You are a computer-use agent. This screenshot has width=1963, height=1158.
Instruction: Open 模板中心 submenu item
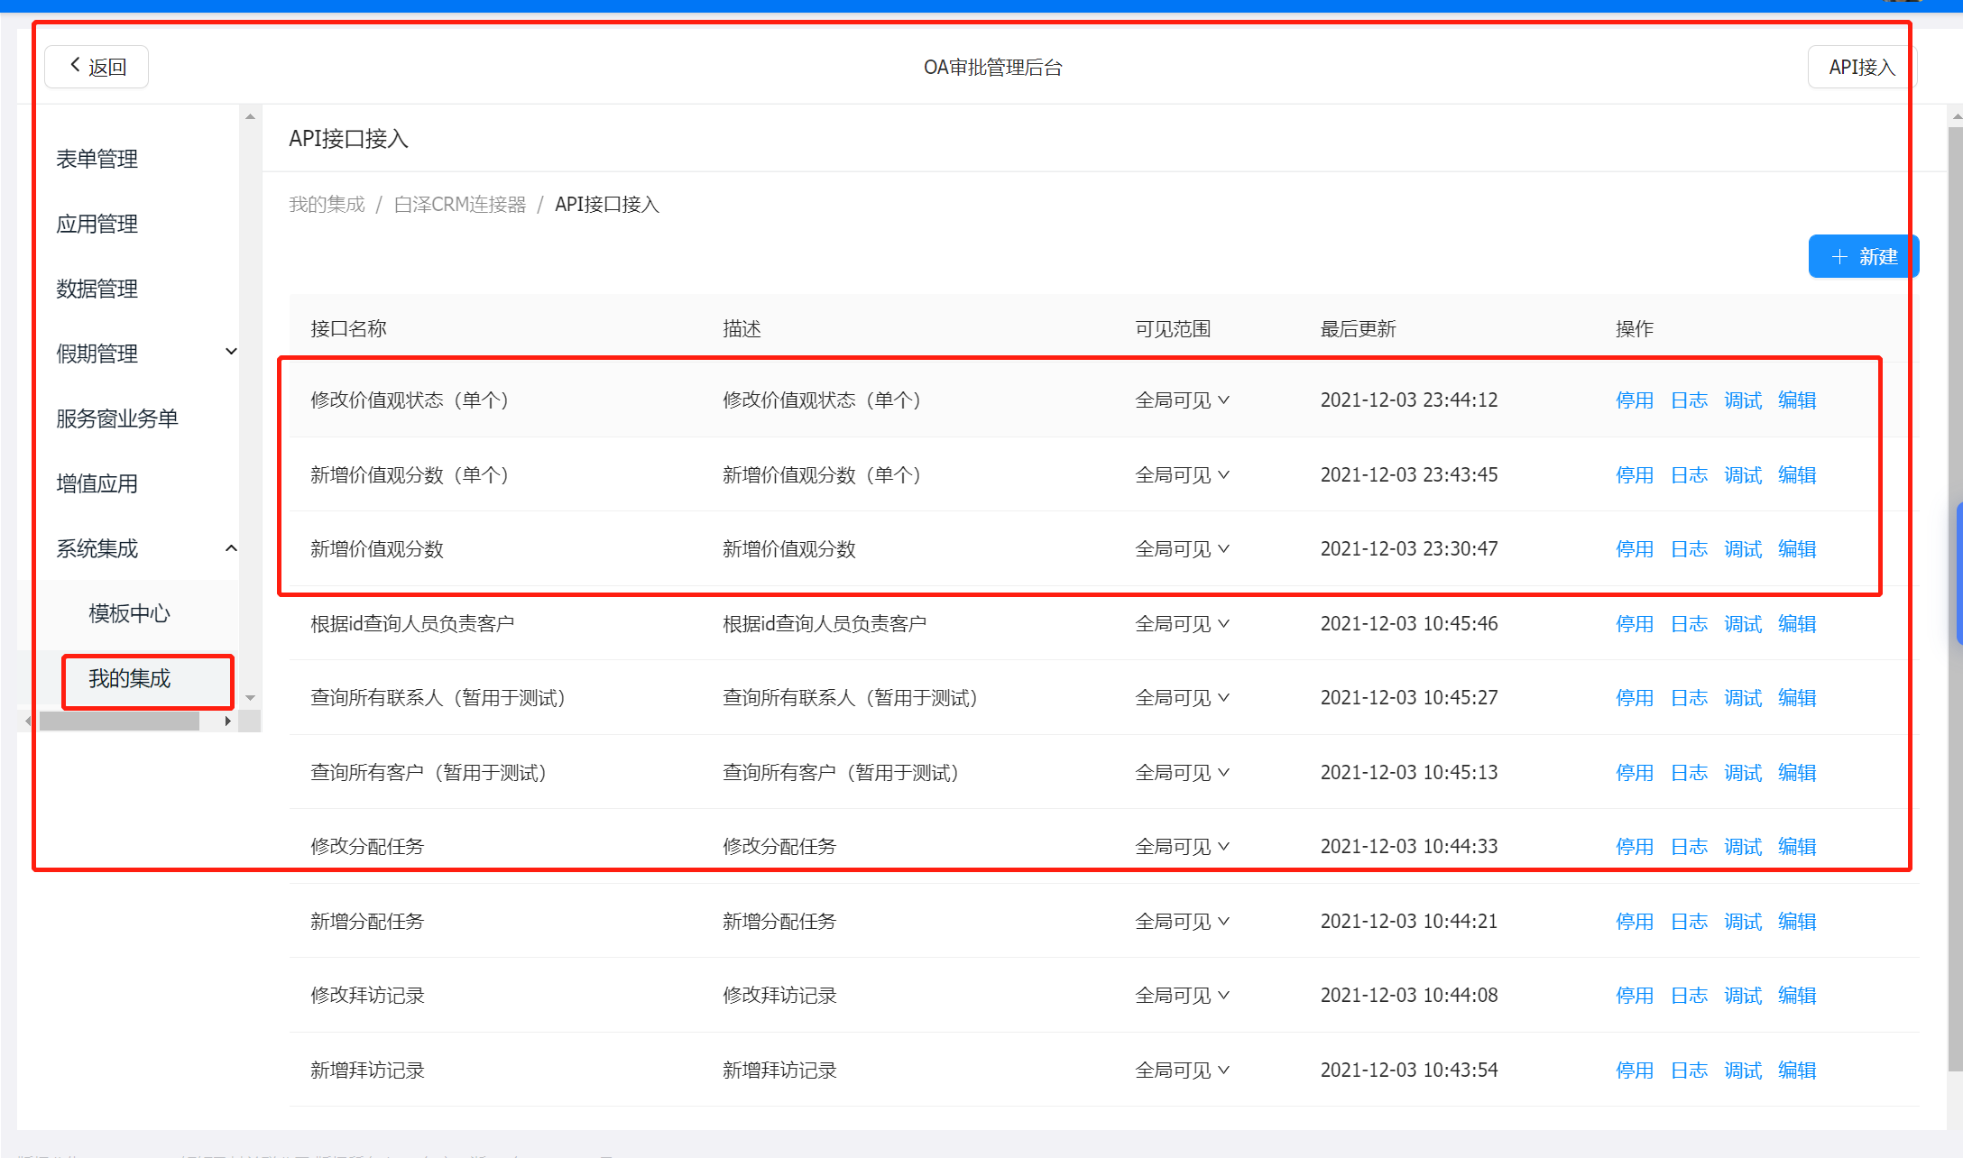[130, 614]
